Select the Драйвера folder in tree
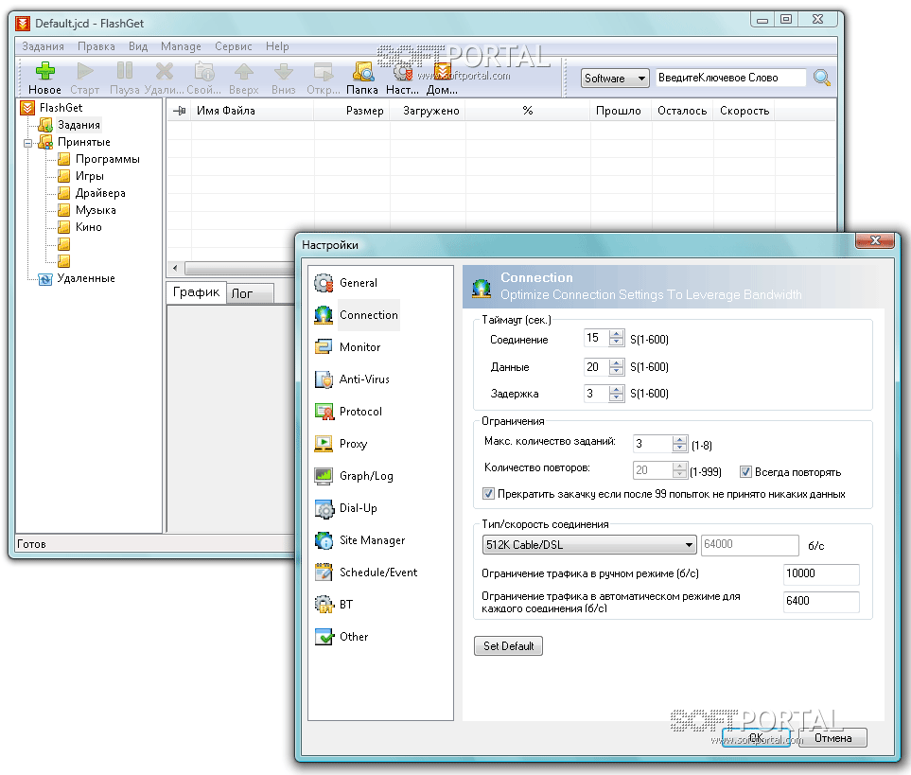 (x=100, y=193)
